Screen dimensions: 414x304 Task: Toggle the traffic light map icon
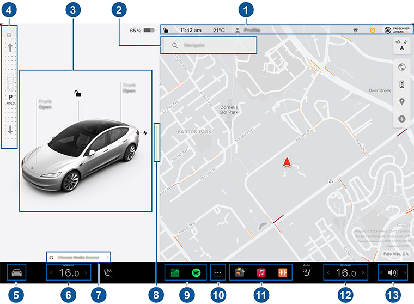(x=401, y=84)
